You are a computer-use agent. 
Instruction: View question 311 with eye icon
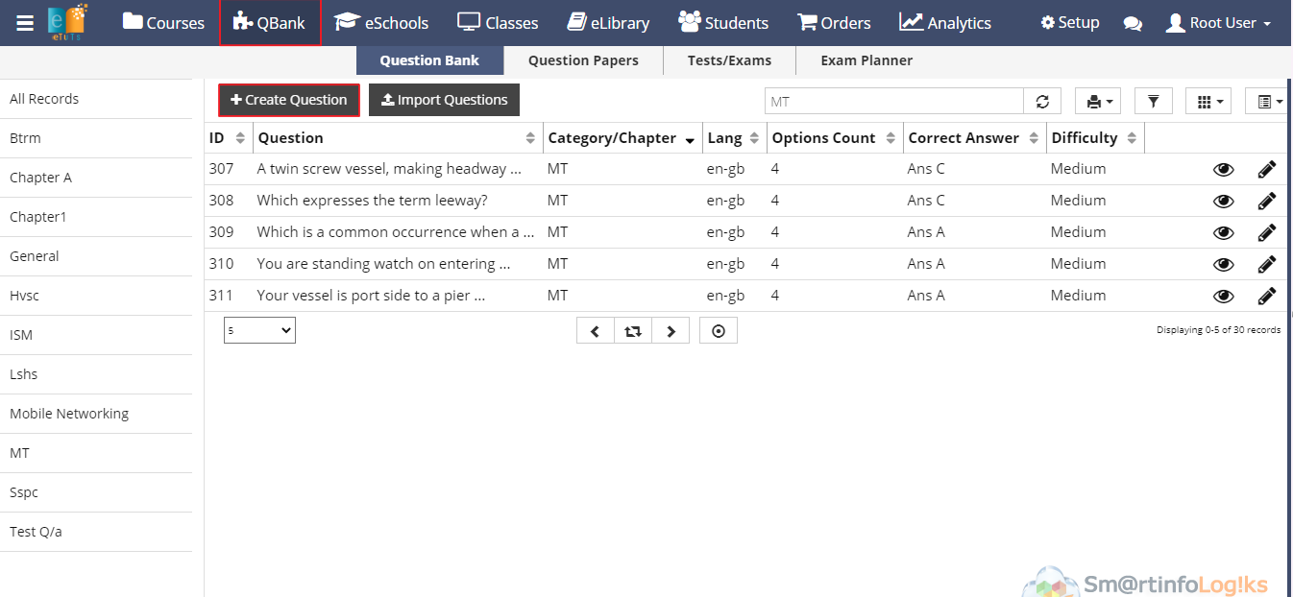[1223, 297]
